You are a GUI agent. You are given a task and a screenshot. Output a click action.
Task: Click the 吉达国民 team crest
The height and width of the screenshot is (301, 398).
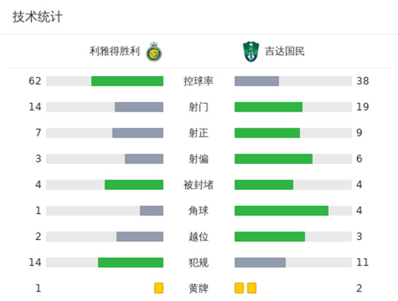pyautogui.click(x=251, y=50)
